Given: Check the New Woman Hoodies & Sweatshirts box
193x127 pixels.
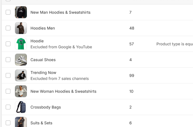Looking at the screenshot, I should pyautogui.click(x=8, y=91).
